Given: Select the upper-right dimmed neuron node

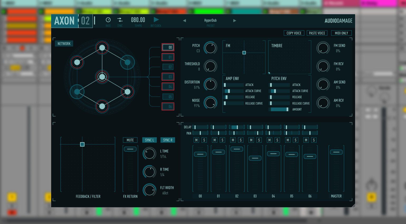Looking at the screenshot, I should point(127,62).
